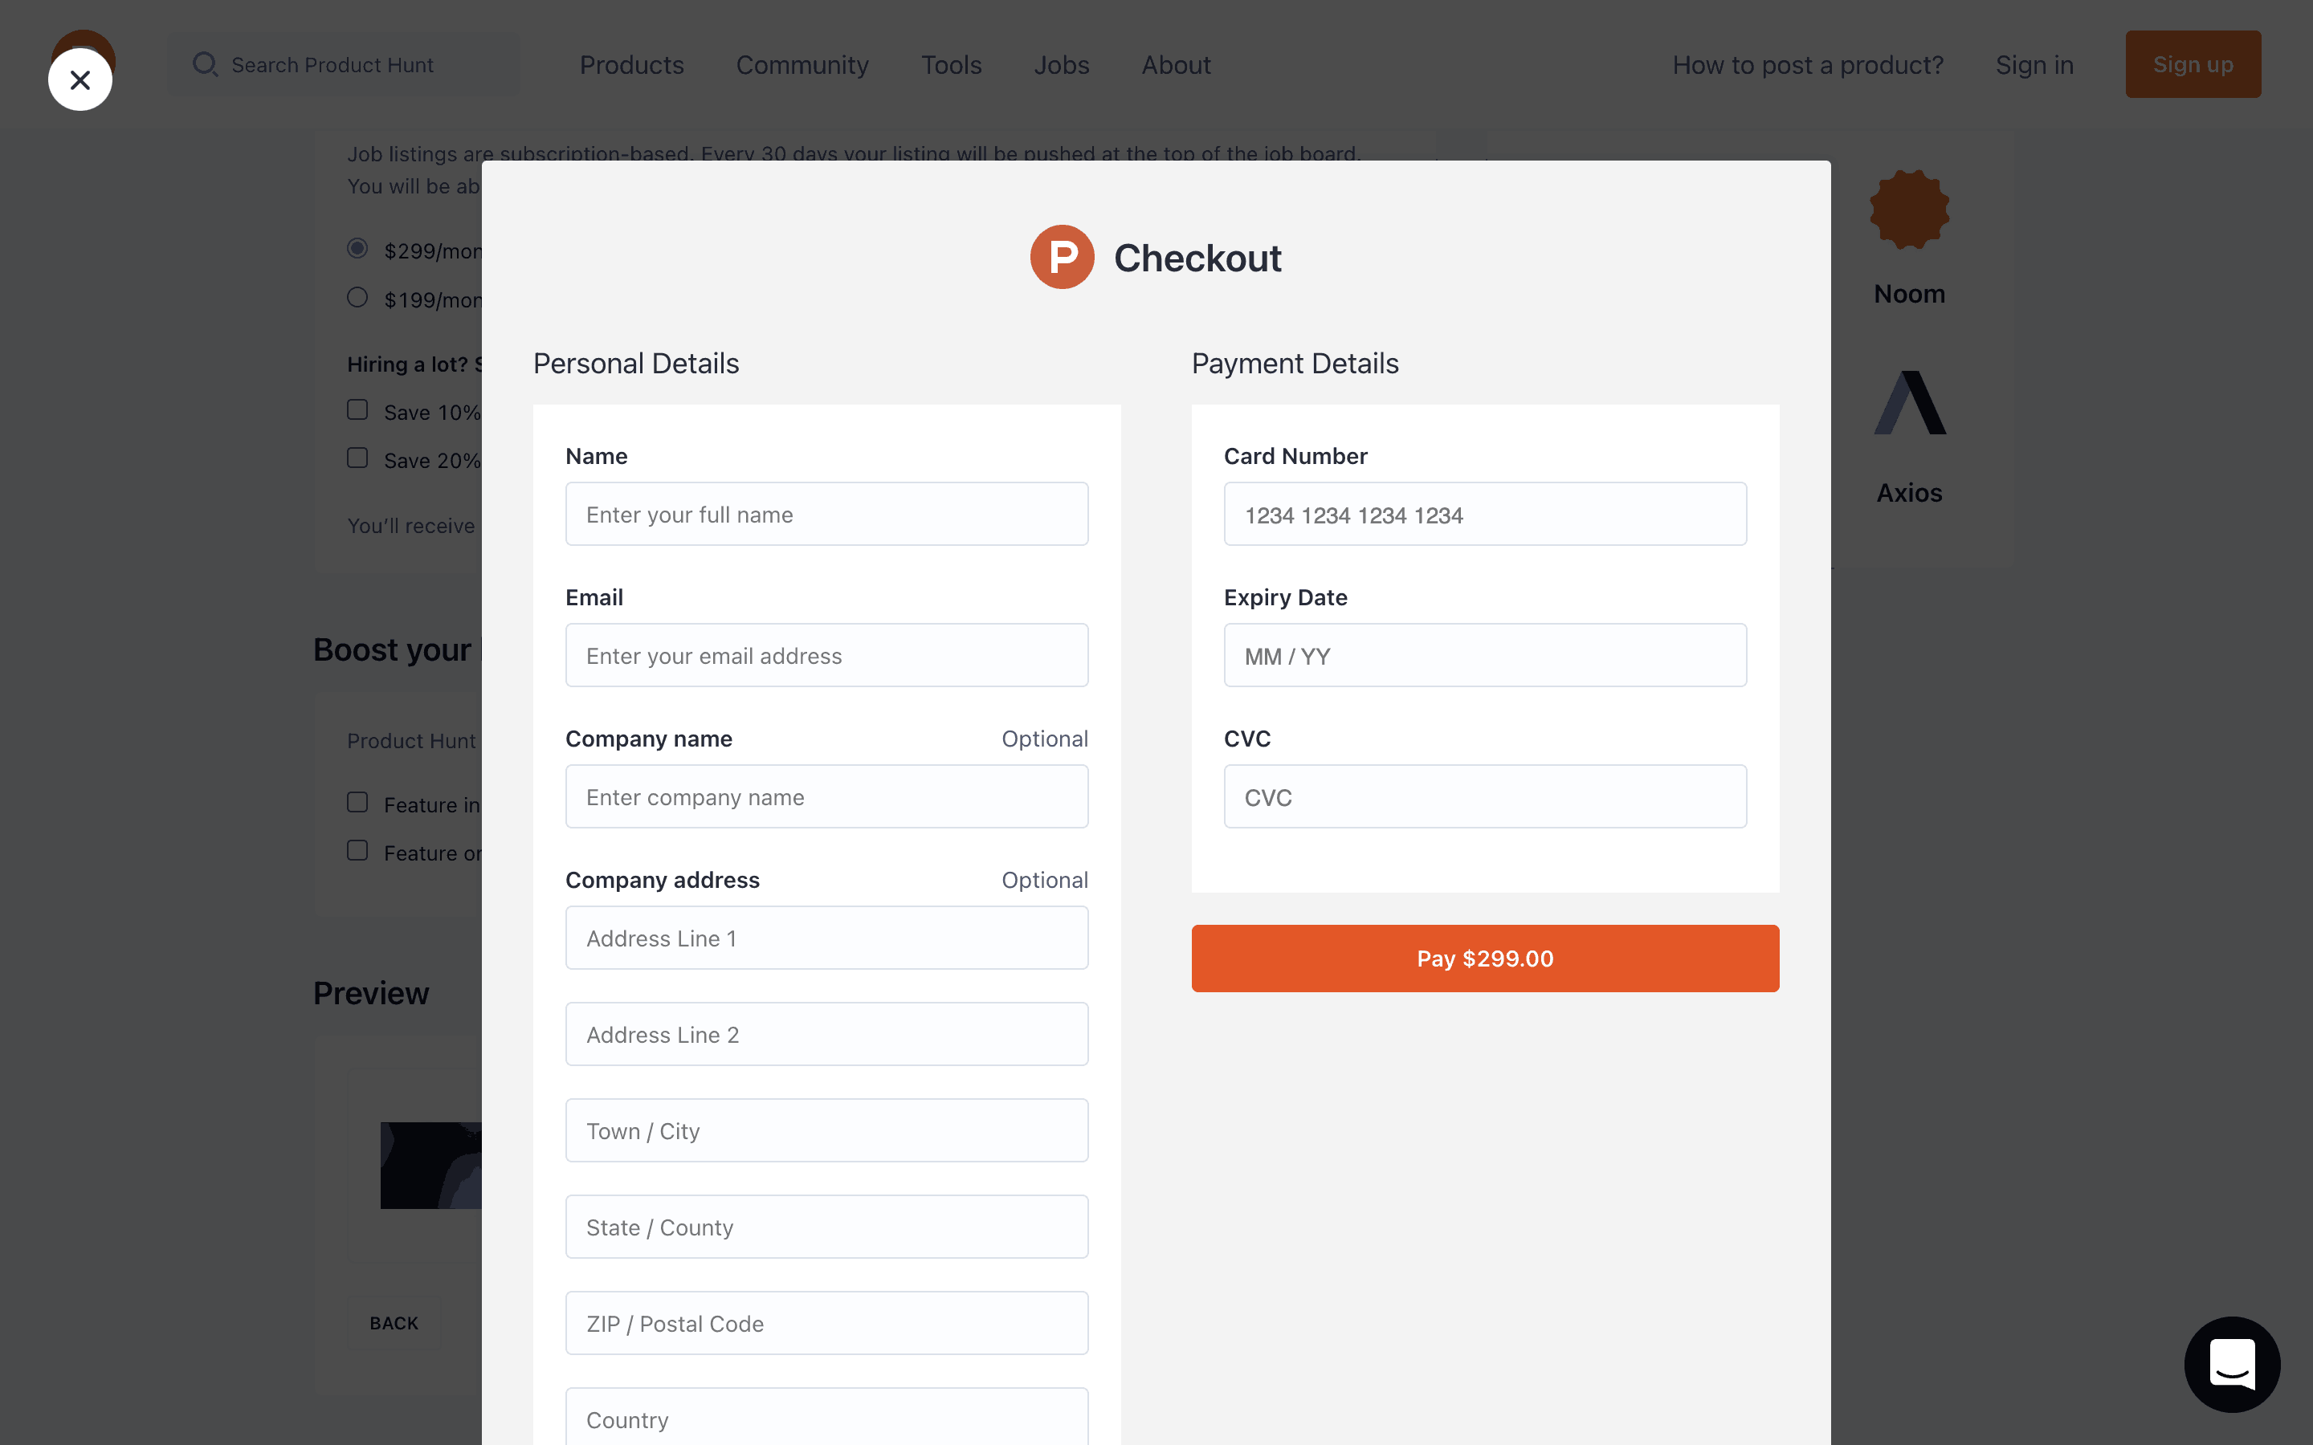The width and height of the screenshot is (2313, 1445).
Task: Select the $299/month radio option
Action: (357, 250)
